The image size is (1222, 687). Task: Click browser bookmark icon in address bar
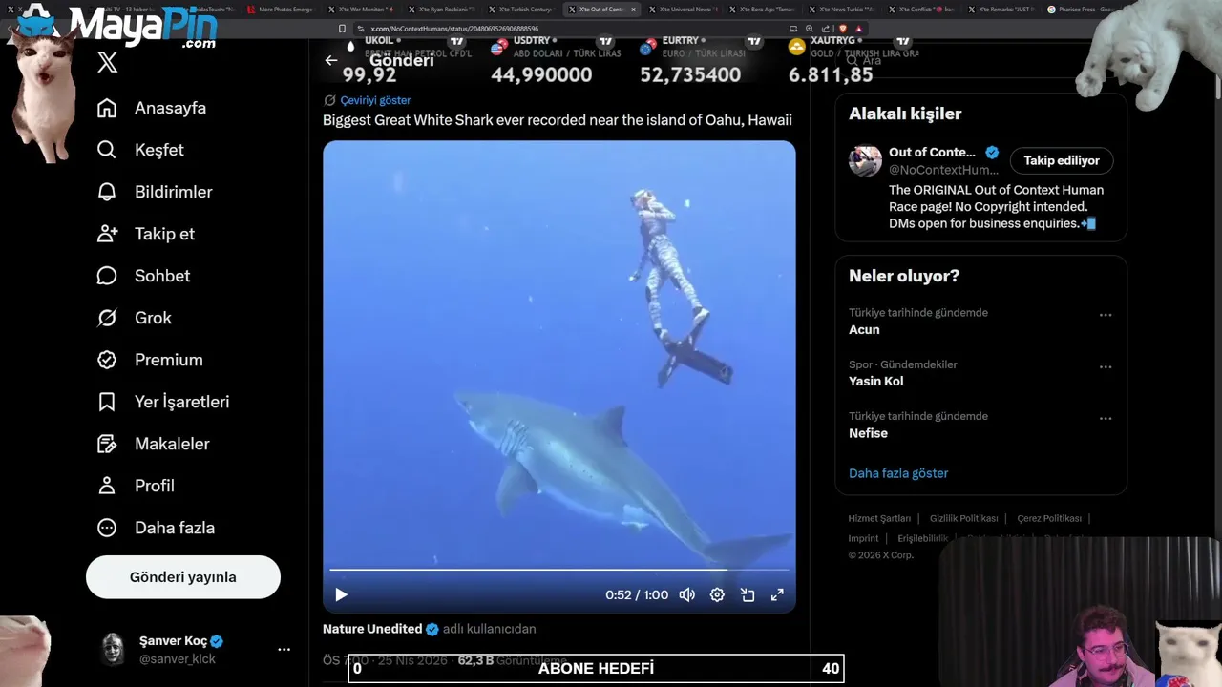[x=342, y=29]
